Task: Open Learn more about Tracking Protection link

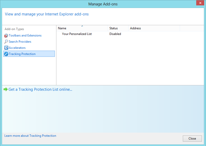Action: [x=30, y=136]
